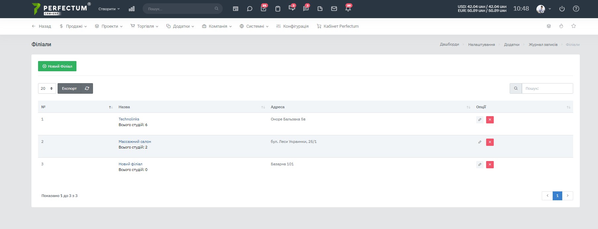The width and height of the screenshot is (598, 229).
Task: Open tasks icon with 81 badge
Action: tap(264, 8)
